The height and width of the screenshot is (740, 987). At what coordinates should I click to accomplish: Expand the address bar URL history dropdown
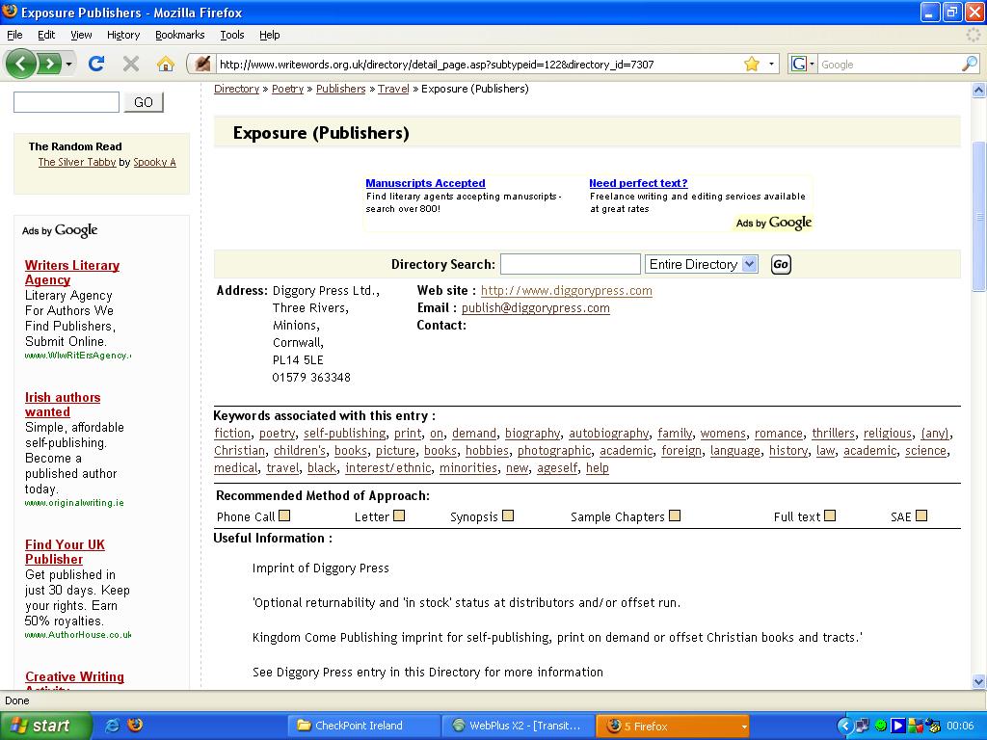[x=771, y=64]
